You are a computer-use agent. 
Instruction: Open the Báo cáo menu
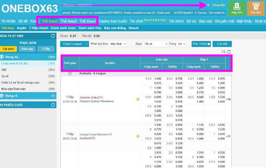[x=206, y=21]
